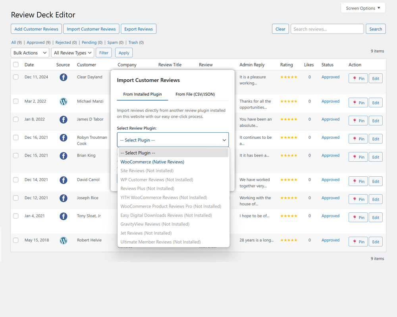This screenshot has height=317, width=397.
Task: Open the Bulk Actions dropdown
Action: pos(30,53)
